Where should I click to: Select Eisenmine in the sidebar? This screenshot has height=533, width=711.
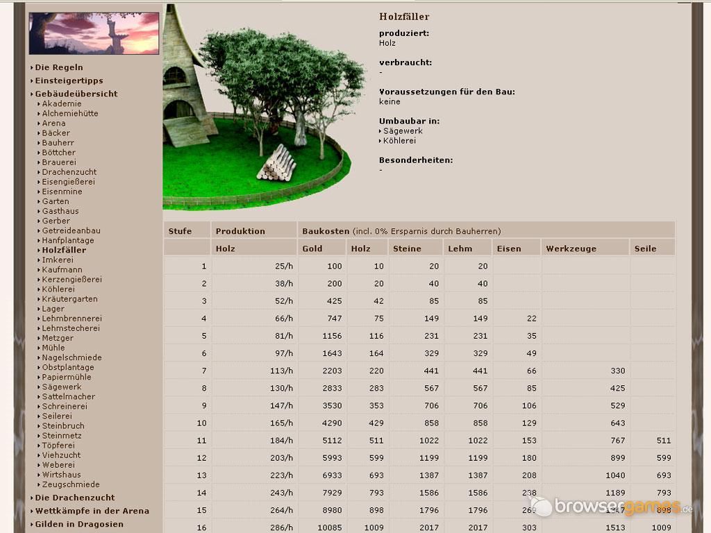(x=62, y=192)
